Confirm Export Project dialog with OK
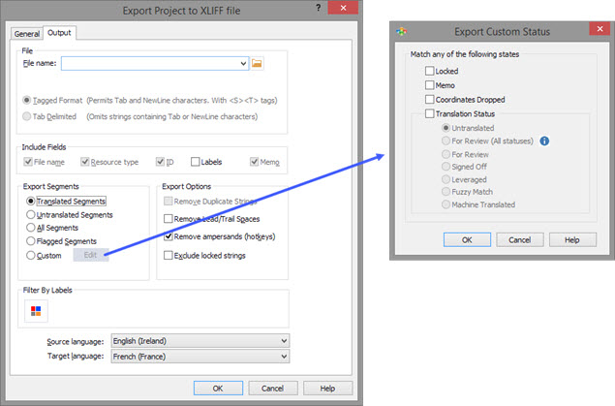Image resolution: width=615 pixels, height=406 pixels. 218,389
